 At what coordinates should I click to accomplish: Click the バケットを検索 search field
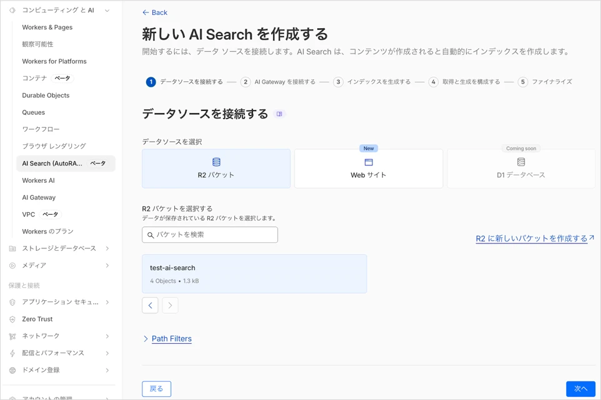pyautogui.click(x=210, y=235)
